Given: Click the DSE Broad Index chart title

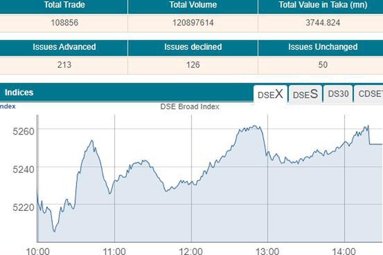Looking at the screenshot, I should 190,107.
